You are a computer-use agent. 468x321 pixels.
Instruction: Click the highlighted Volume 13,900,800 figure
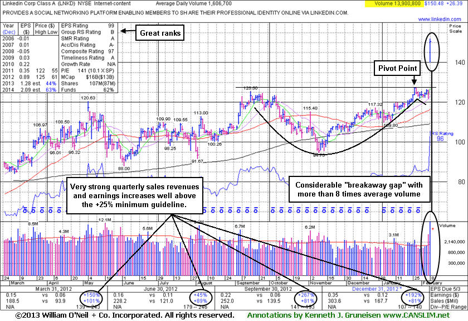click(x=397, y=3)
